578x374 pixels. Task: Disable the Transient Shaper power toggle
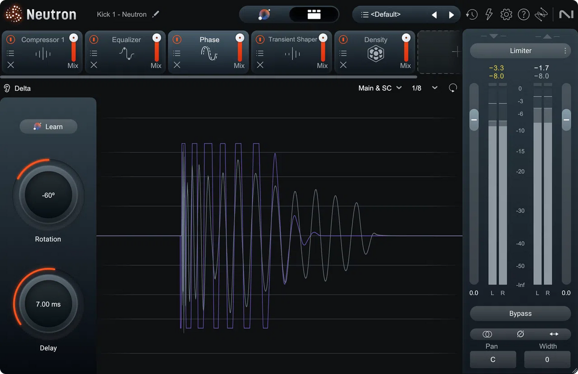click(x=261, y=39)
